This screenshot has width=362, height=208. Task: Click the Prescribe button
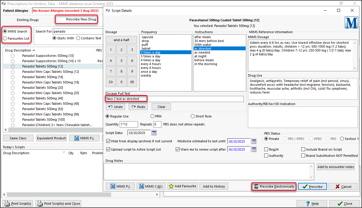[x=313, y=186]
